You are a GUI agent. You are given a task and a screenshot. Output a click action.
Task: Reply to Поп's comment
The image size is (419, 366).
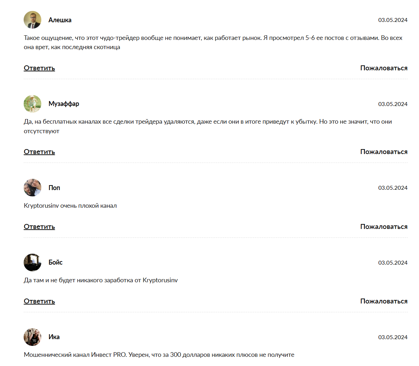pos(39,226)
